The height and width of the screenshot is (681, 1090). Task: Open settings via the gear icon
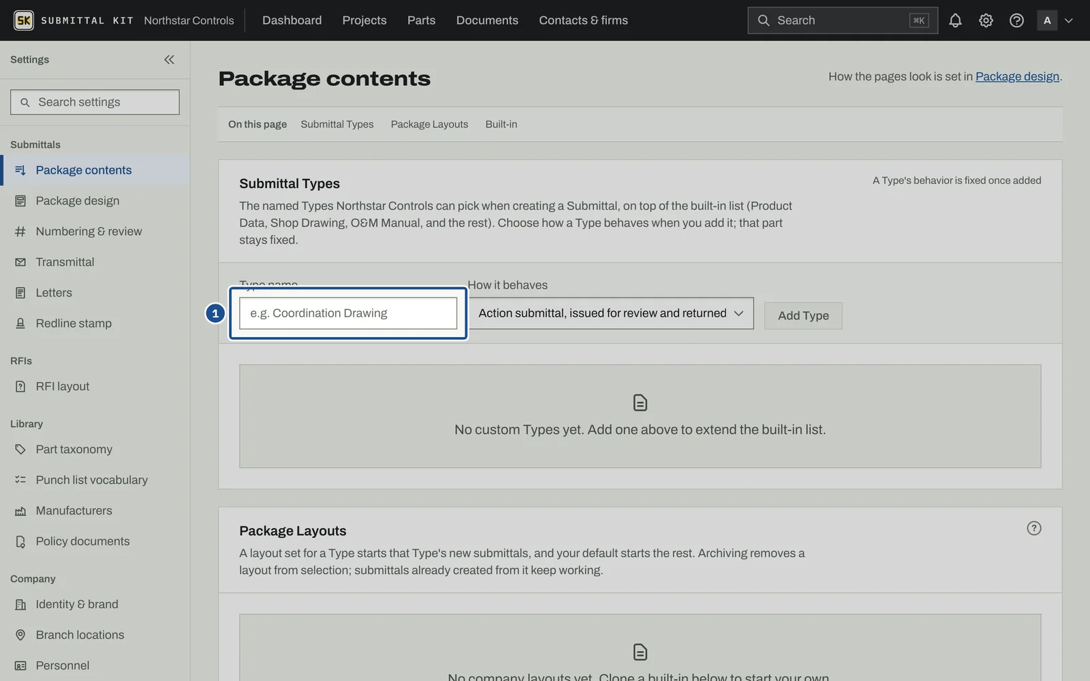pyautogui.click(x=986, y=20)
